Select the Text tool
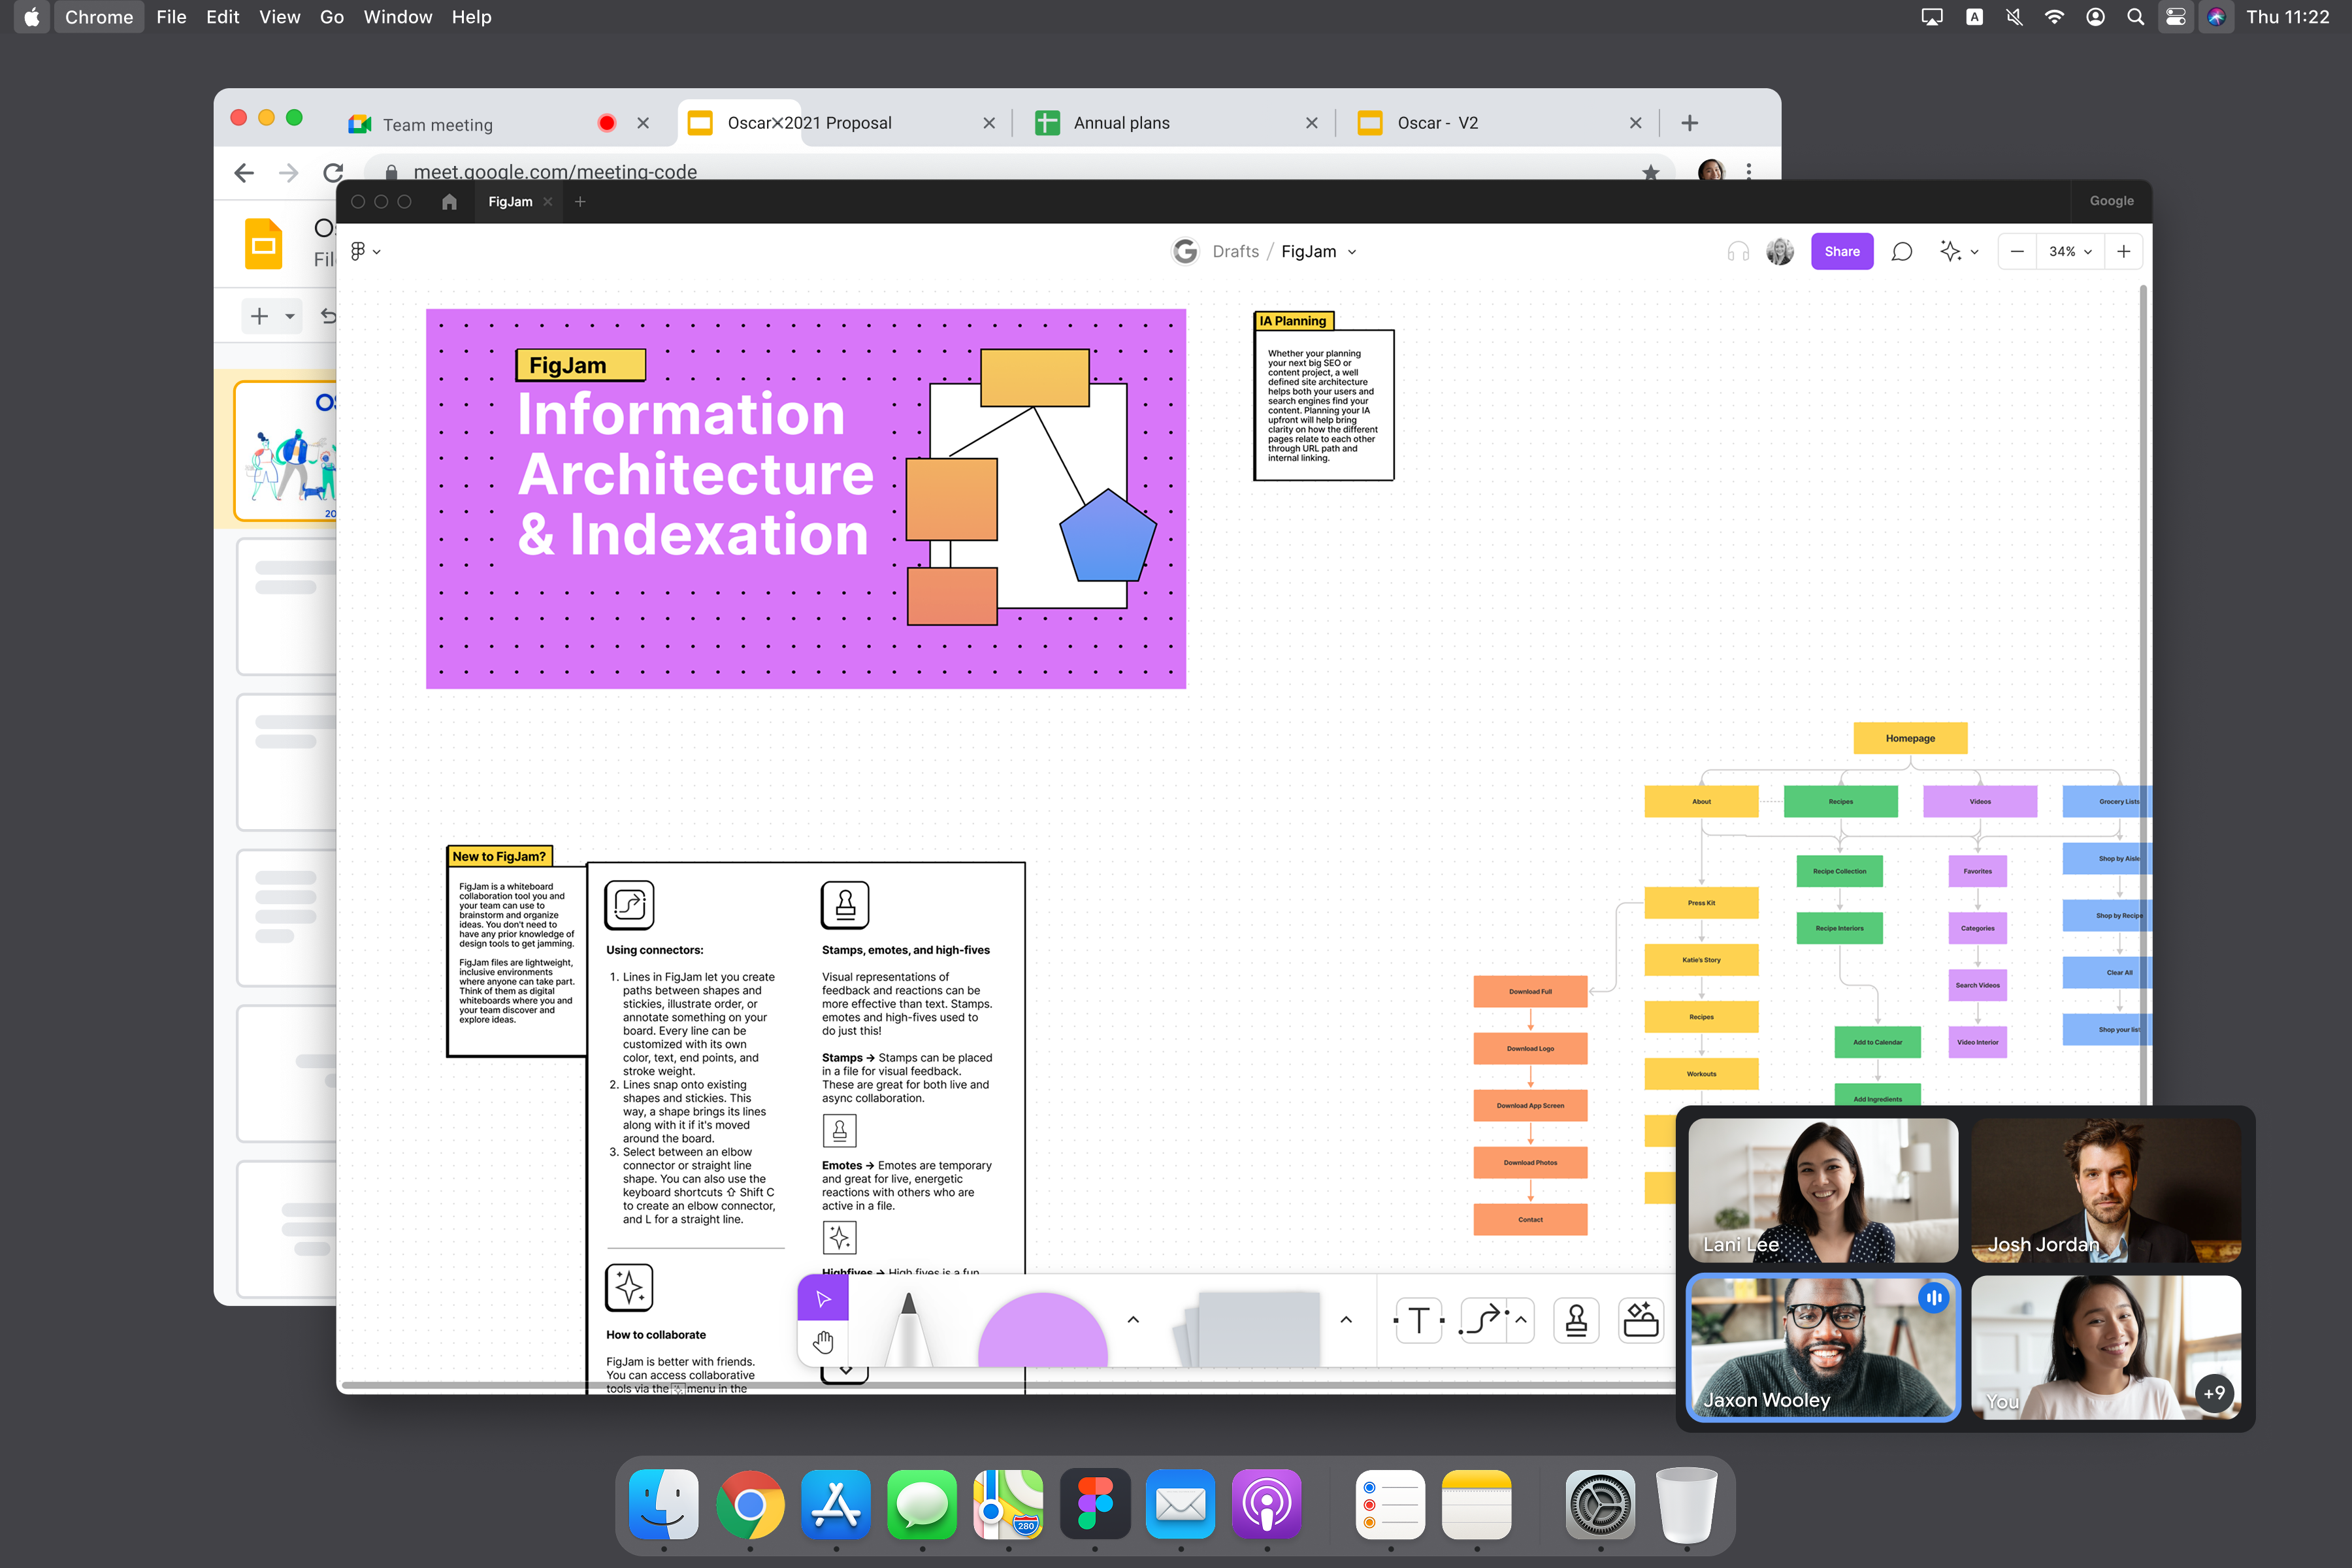 coord(1418,1320)
